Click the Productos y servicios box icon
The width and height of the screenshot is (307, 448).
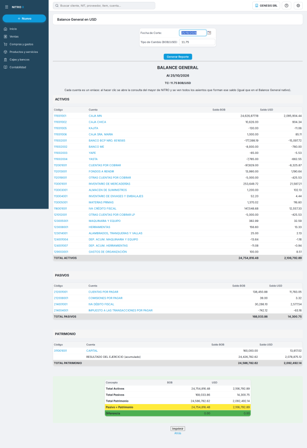pyautogui.click(x=5, y=52)
